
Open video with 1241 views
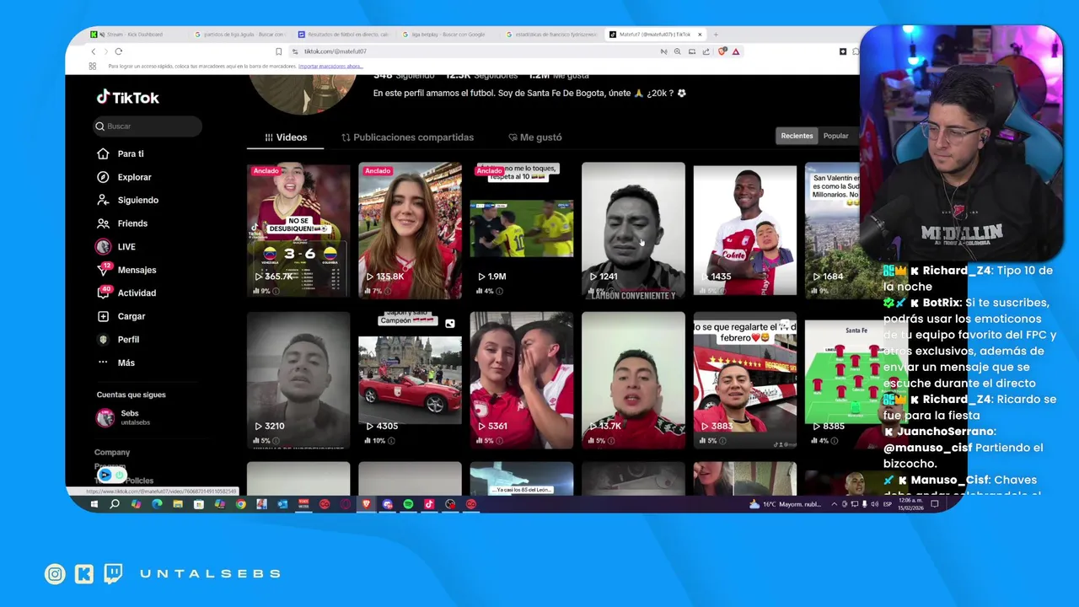[x=633, y=230]
